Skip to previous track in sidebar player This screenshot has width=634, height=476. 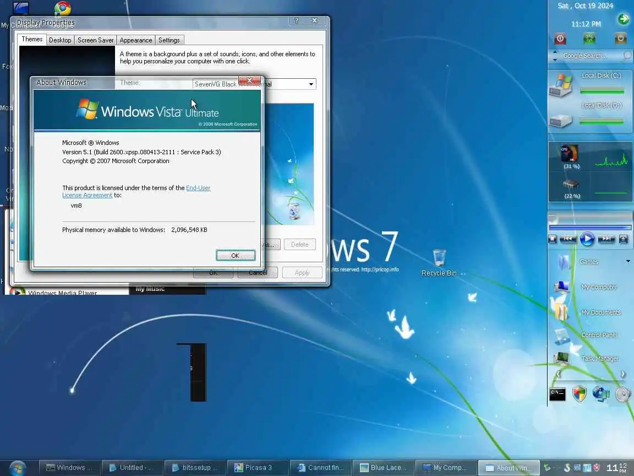[567, 239]
